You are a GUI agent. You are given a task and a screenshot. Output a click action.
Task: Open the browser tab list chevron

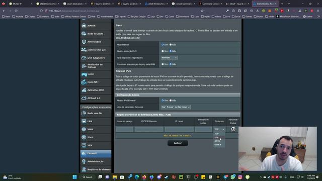pos(289,4)
